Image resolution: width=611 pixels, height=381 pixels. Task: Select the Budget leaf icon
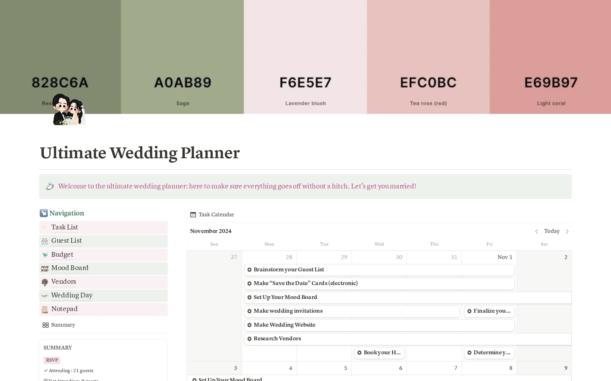pos(45,255)
